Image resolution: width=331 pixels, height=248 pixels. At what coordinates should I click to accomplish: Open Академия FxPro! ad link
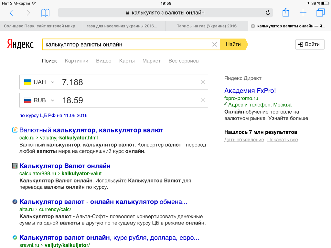click(250, 91)
